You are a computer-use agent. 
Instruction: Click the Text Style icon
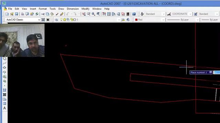pyautogui.click(x=142, y=14)
